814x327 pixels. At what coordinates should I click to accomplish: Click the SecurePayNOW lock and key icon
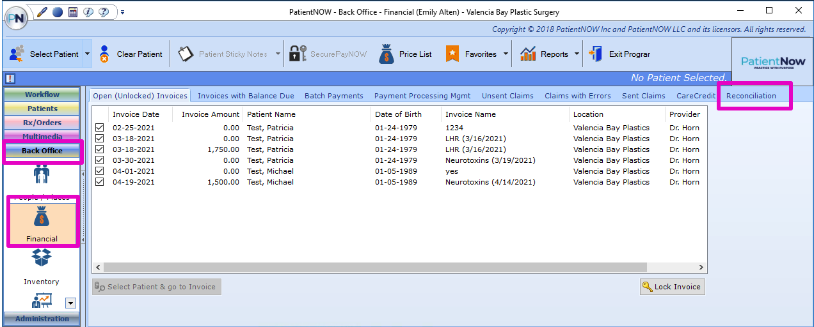point(298,54)
